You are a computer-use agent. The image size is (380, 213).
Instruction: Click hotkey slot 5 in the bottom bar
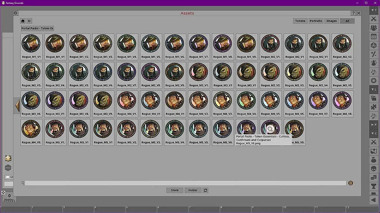141,209
